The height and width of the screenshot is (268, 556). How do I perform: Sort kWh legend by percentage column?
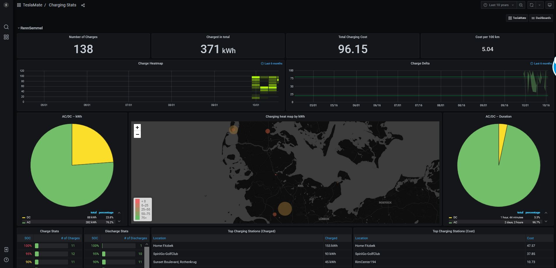point(106,213)
